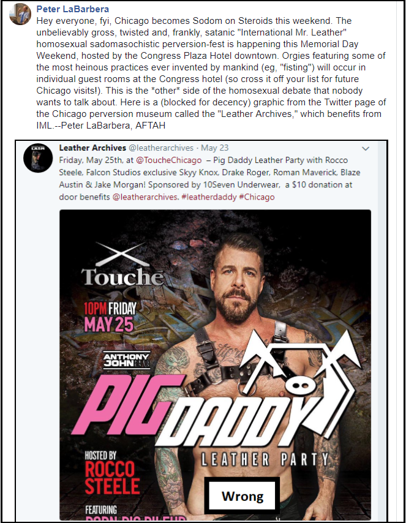The image size is (406, 523).
Task: Click the Leather Archives account name
Action: pos(92,148)
